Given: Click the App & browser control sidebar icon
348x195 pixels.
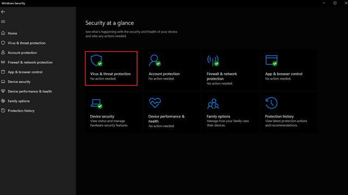Looking at the screenshot, I should click(x=3, y=72).
